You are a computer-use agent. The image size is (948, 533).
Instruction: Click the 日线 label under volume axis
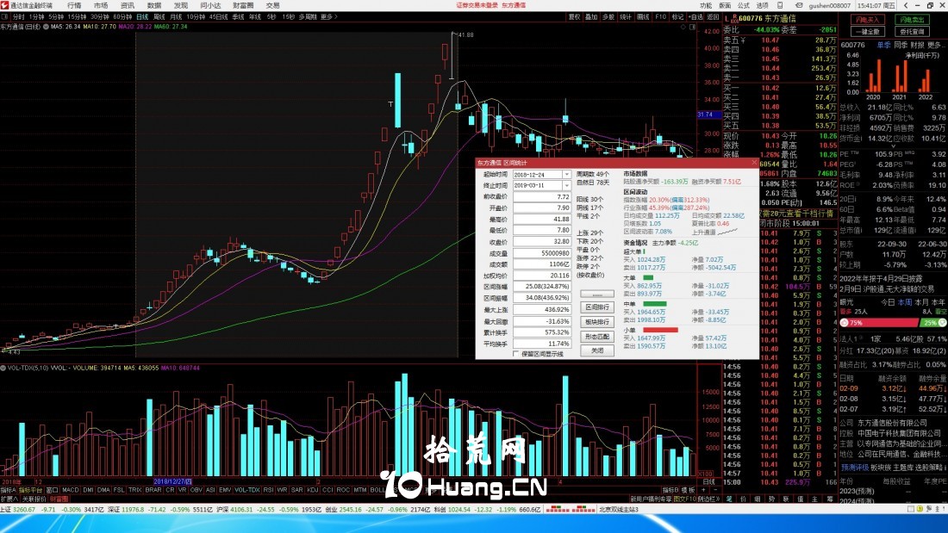click(708, 482)
